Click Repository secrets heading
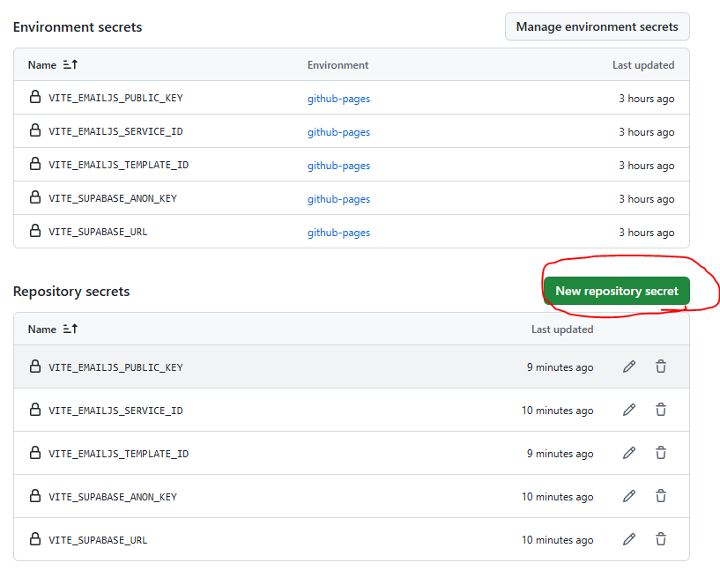The width and height of the screenshot is (720, 585). [x=71, y=292]
